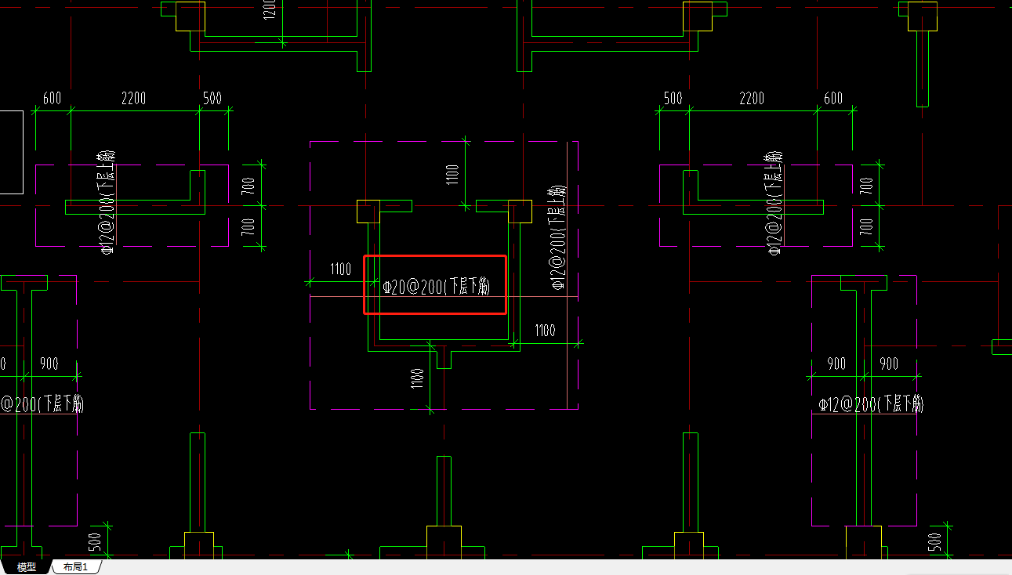Select the upper 700 dimension in the right pair
The width and height of the screenshot is (1012, 575).
click(866, 186)
